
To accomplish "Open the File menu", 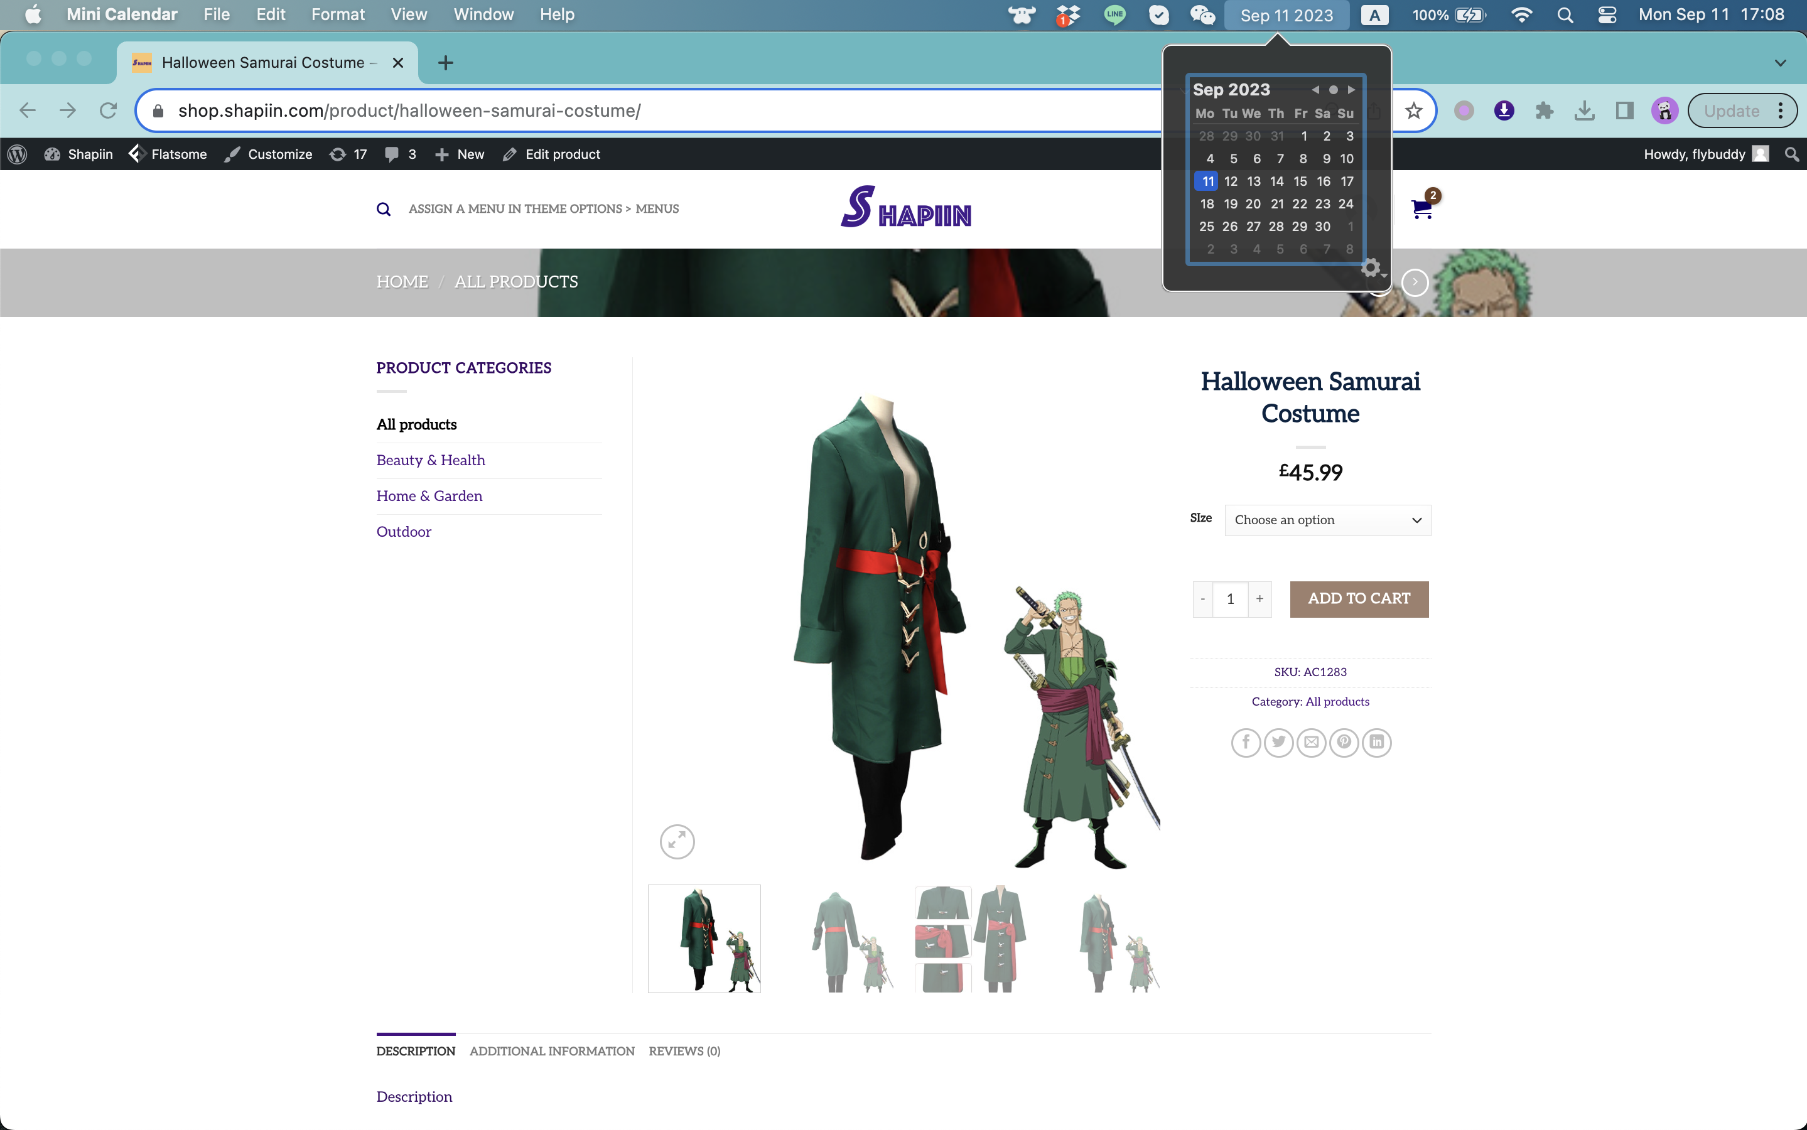I will [217, 15].
